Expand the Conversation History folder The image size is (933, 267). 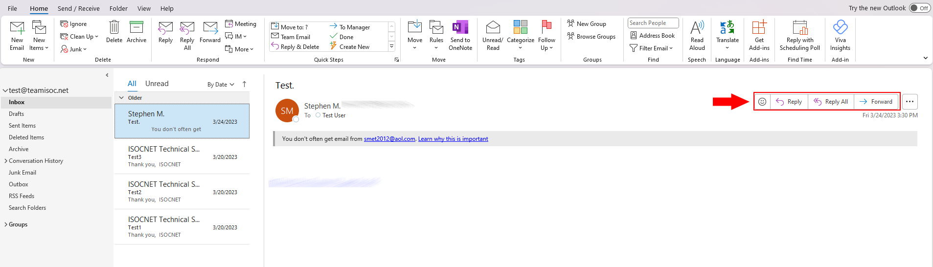tap(6, 161)
